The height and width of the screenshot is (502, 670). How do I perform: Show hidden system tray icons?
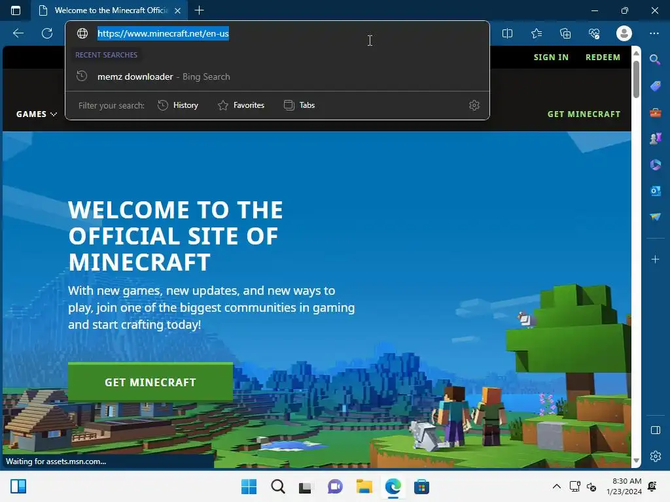point(556,486)
